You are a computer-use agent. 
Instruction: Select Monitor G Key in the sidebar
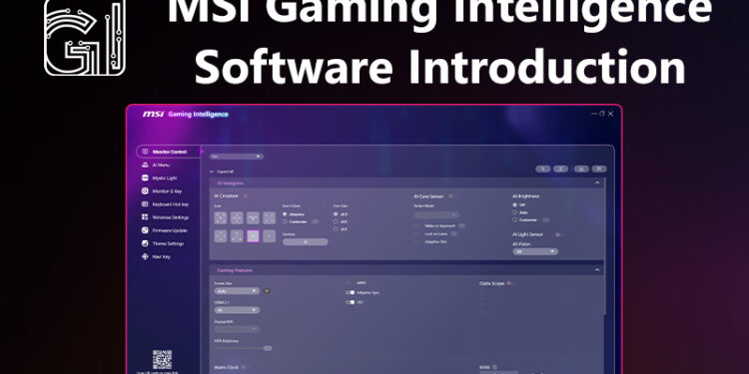[x=162, y=191]
